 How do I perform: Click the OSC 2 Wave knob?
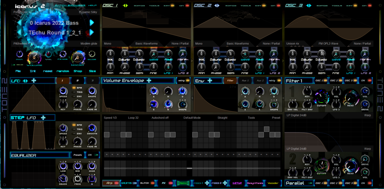click(x=245, y=53)
